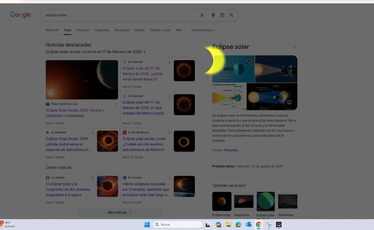Launch Microsoft 365 Copilot from taskbar
The image size is (374, 230).
point(218,224)
